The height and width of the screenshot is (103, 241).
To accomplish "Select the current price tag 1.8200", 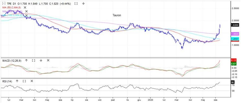I will click(x=234, y=25).
